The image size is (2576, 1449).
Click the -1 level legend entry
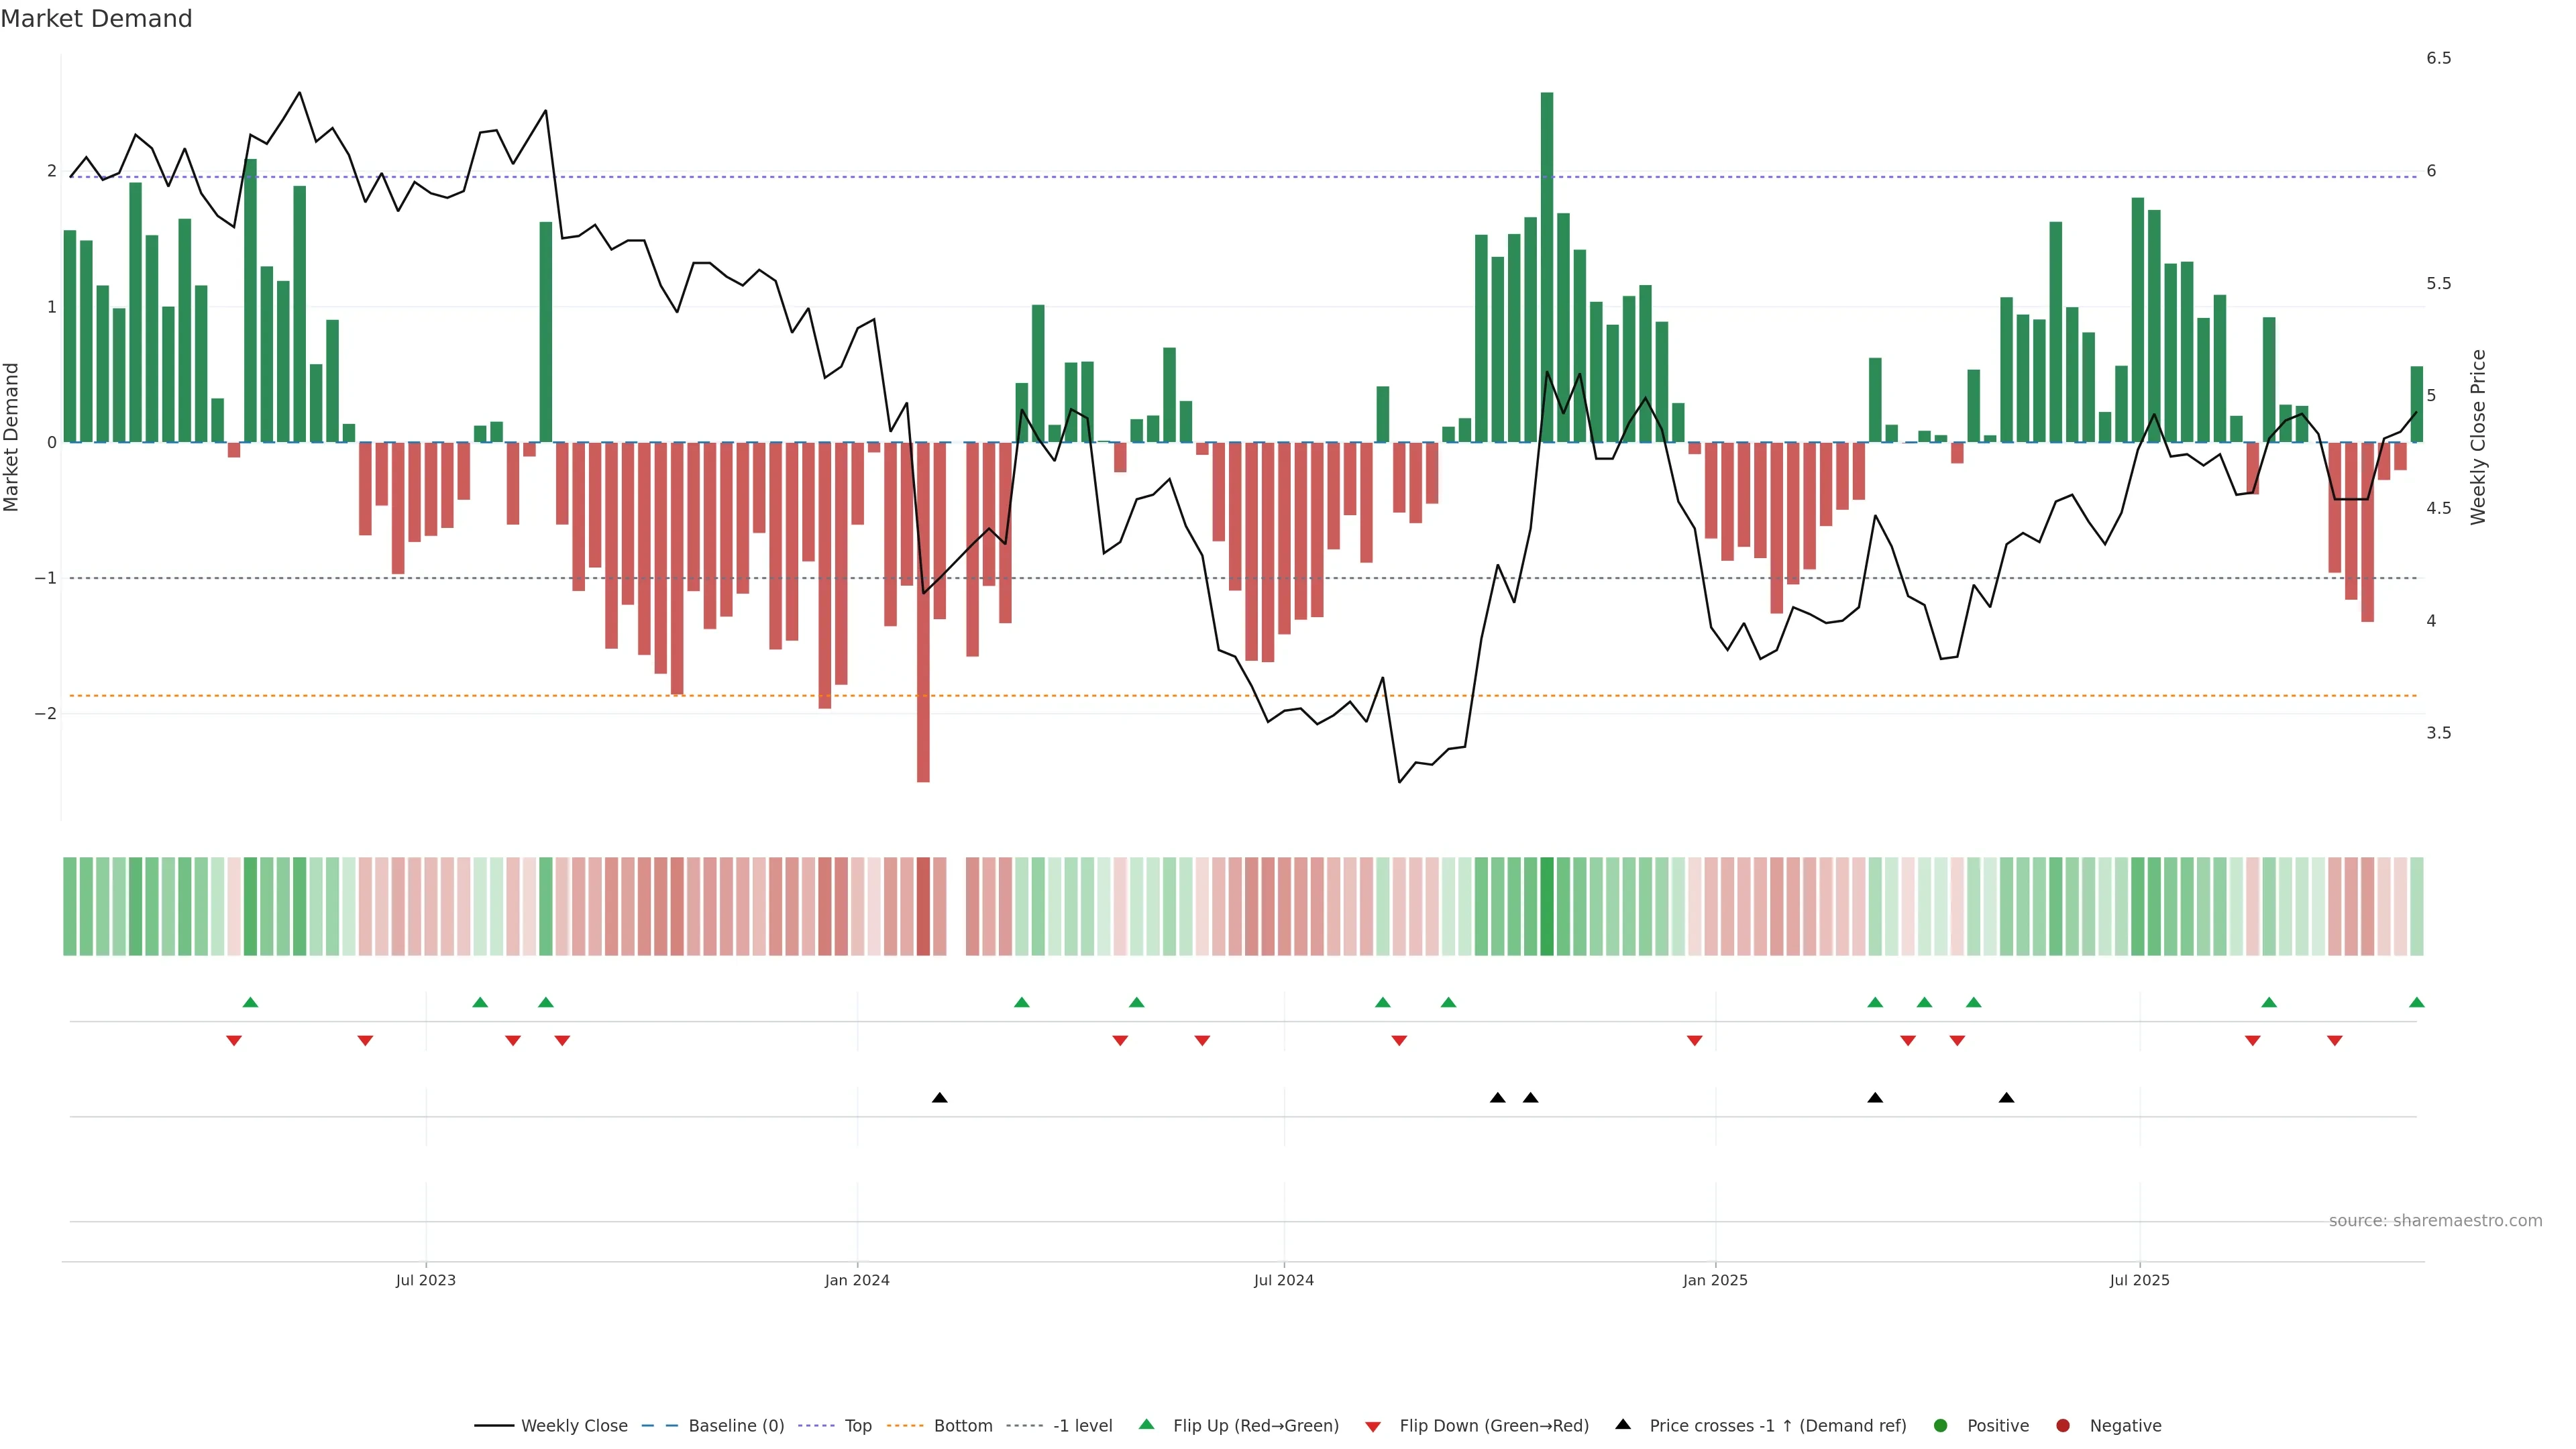pos(1082,1426)
